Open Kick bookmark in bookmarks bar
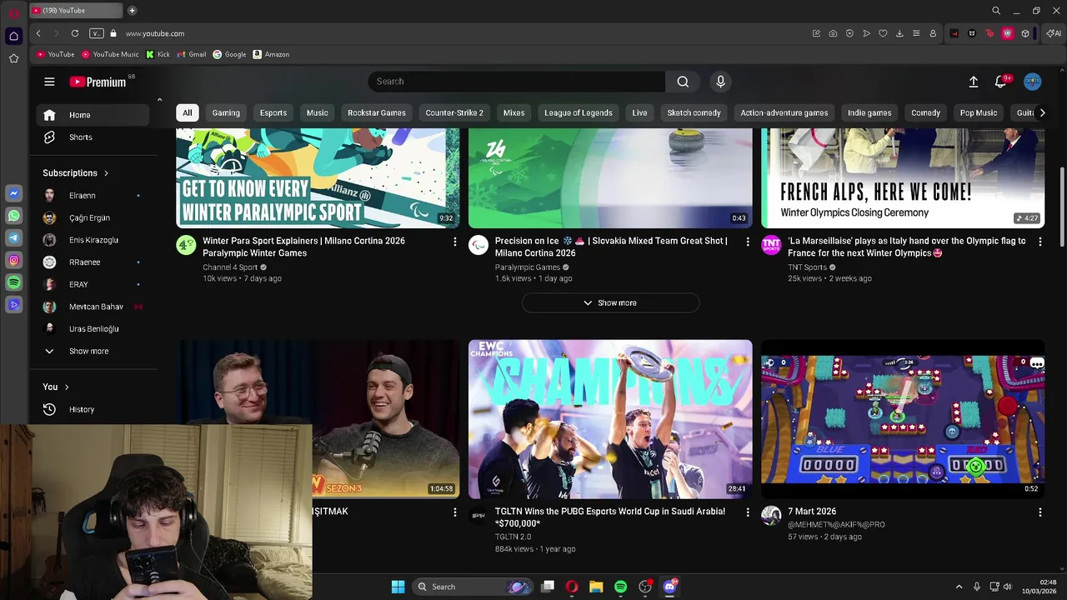The height and width of the screenshot is (600, 1067). click(158, 54)
